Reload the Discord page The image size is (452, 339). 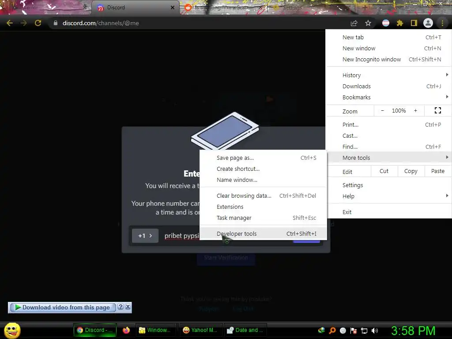(38, 23)
